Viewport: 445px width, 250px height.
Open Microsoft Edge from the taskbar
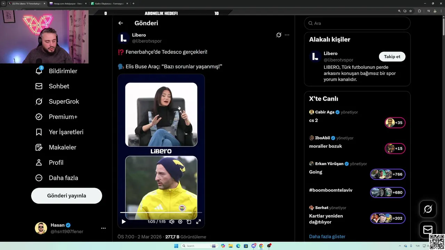[238, 246]
